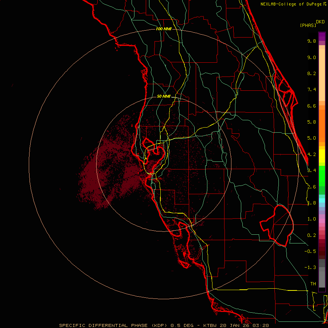Viewport: 328px width, 328px height.
Task: Click the [PHAS] units label
Action: click(x=308, y=25)
